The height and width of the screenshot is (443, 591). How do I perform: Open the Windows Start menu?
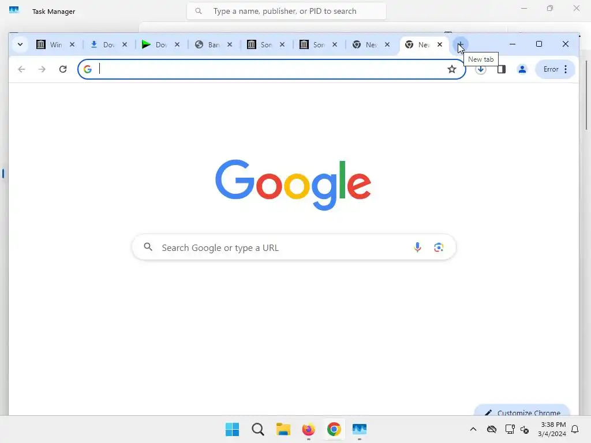[x=232, y=429]
